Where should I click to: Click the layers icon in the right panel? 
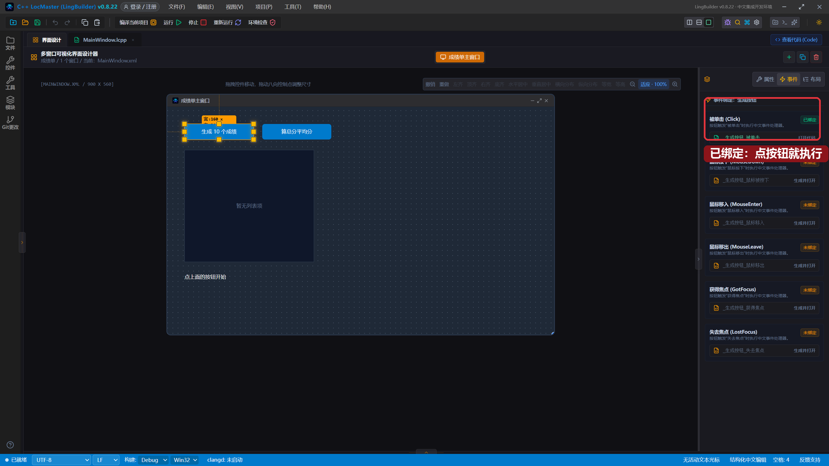pos(707,79)
